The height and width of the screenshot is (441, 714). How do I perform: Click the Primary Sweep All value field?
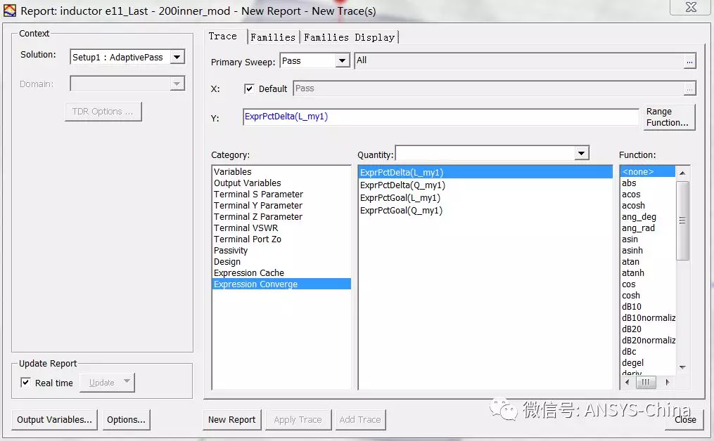(519, 61)
